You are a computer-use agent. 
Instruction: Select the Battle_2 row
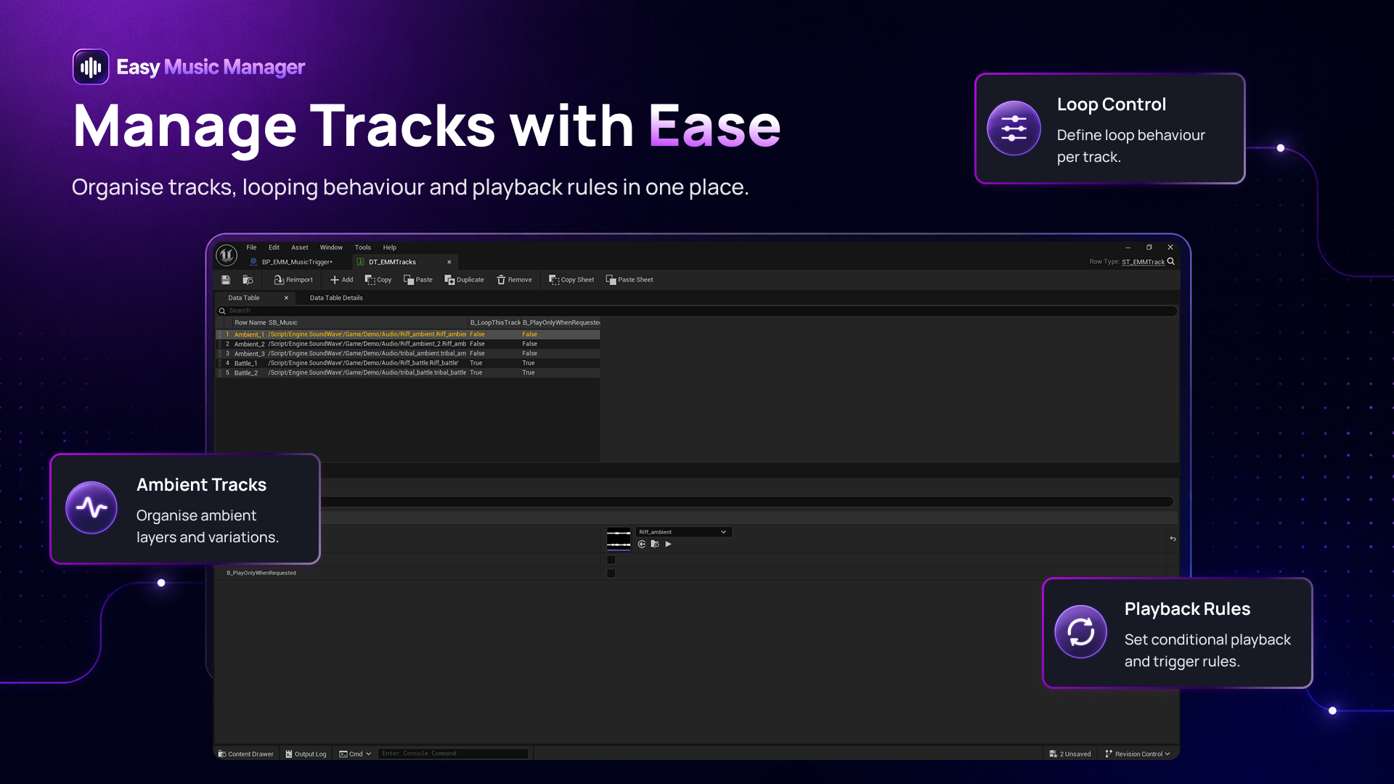pos(408,372)
